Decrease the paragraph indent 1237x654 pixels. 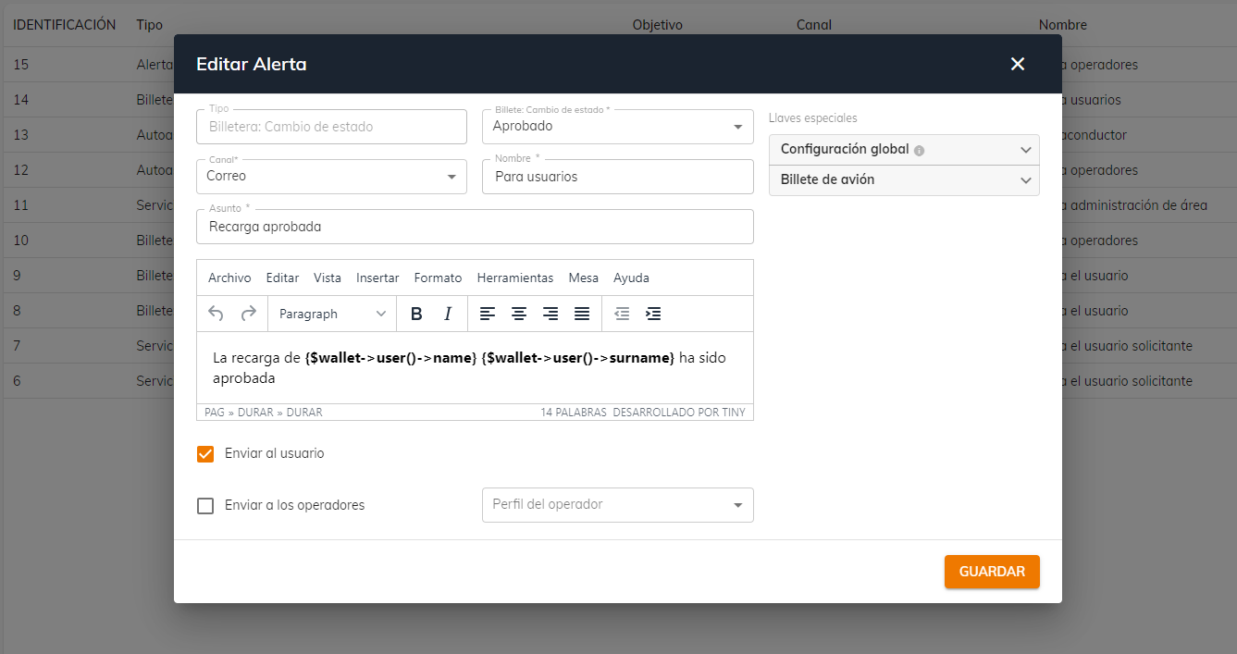(622, 314)
